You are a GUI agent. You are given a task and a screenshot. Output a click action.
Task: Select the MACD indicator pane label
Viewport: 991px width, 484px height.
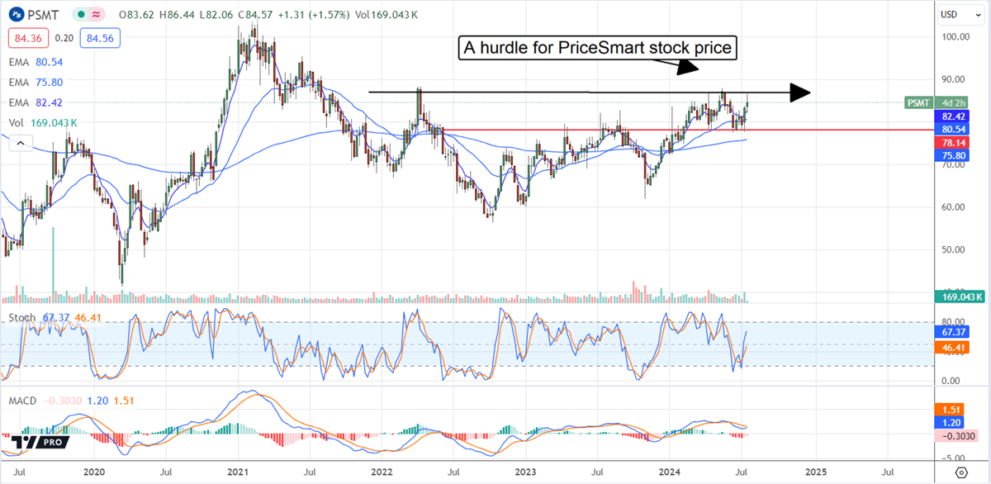click(23, 401)
